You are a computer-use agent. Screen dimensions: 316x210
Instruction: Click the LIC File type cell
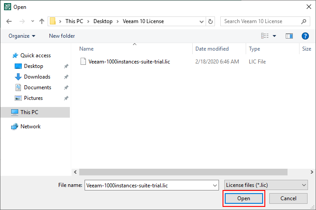point(257,62)
